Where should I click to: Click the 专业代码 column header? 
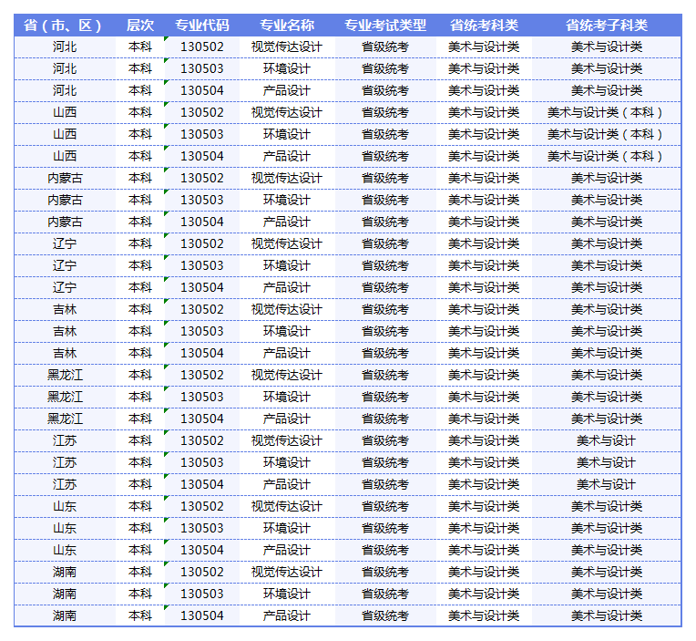(201, 25)
